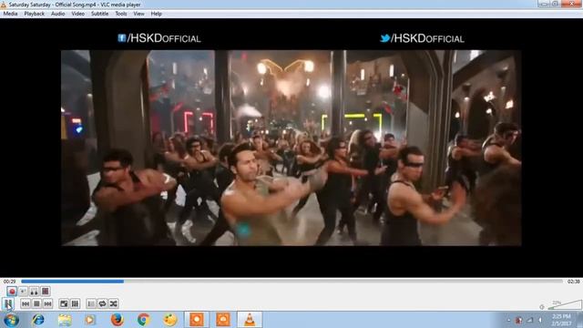Click the frame-by-frame button
Image resolution: width=583 pixels, height=328 pixels.
pos(46,292)
